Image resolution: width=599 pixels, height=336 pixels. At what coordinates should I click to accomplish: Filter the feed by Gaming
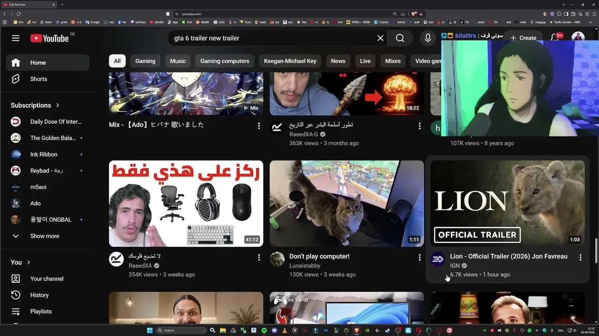146,61
